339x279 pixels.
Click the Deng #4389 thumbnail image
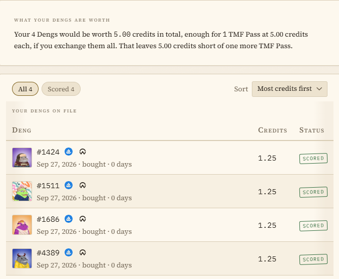(22, 258)
